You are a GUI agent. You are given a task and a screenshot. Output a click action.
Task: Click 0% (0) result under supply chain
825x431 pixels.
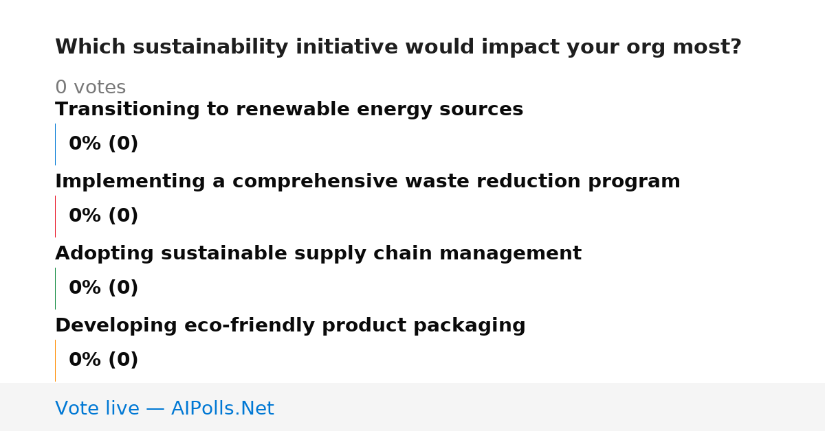[103, 288]
